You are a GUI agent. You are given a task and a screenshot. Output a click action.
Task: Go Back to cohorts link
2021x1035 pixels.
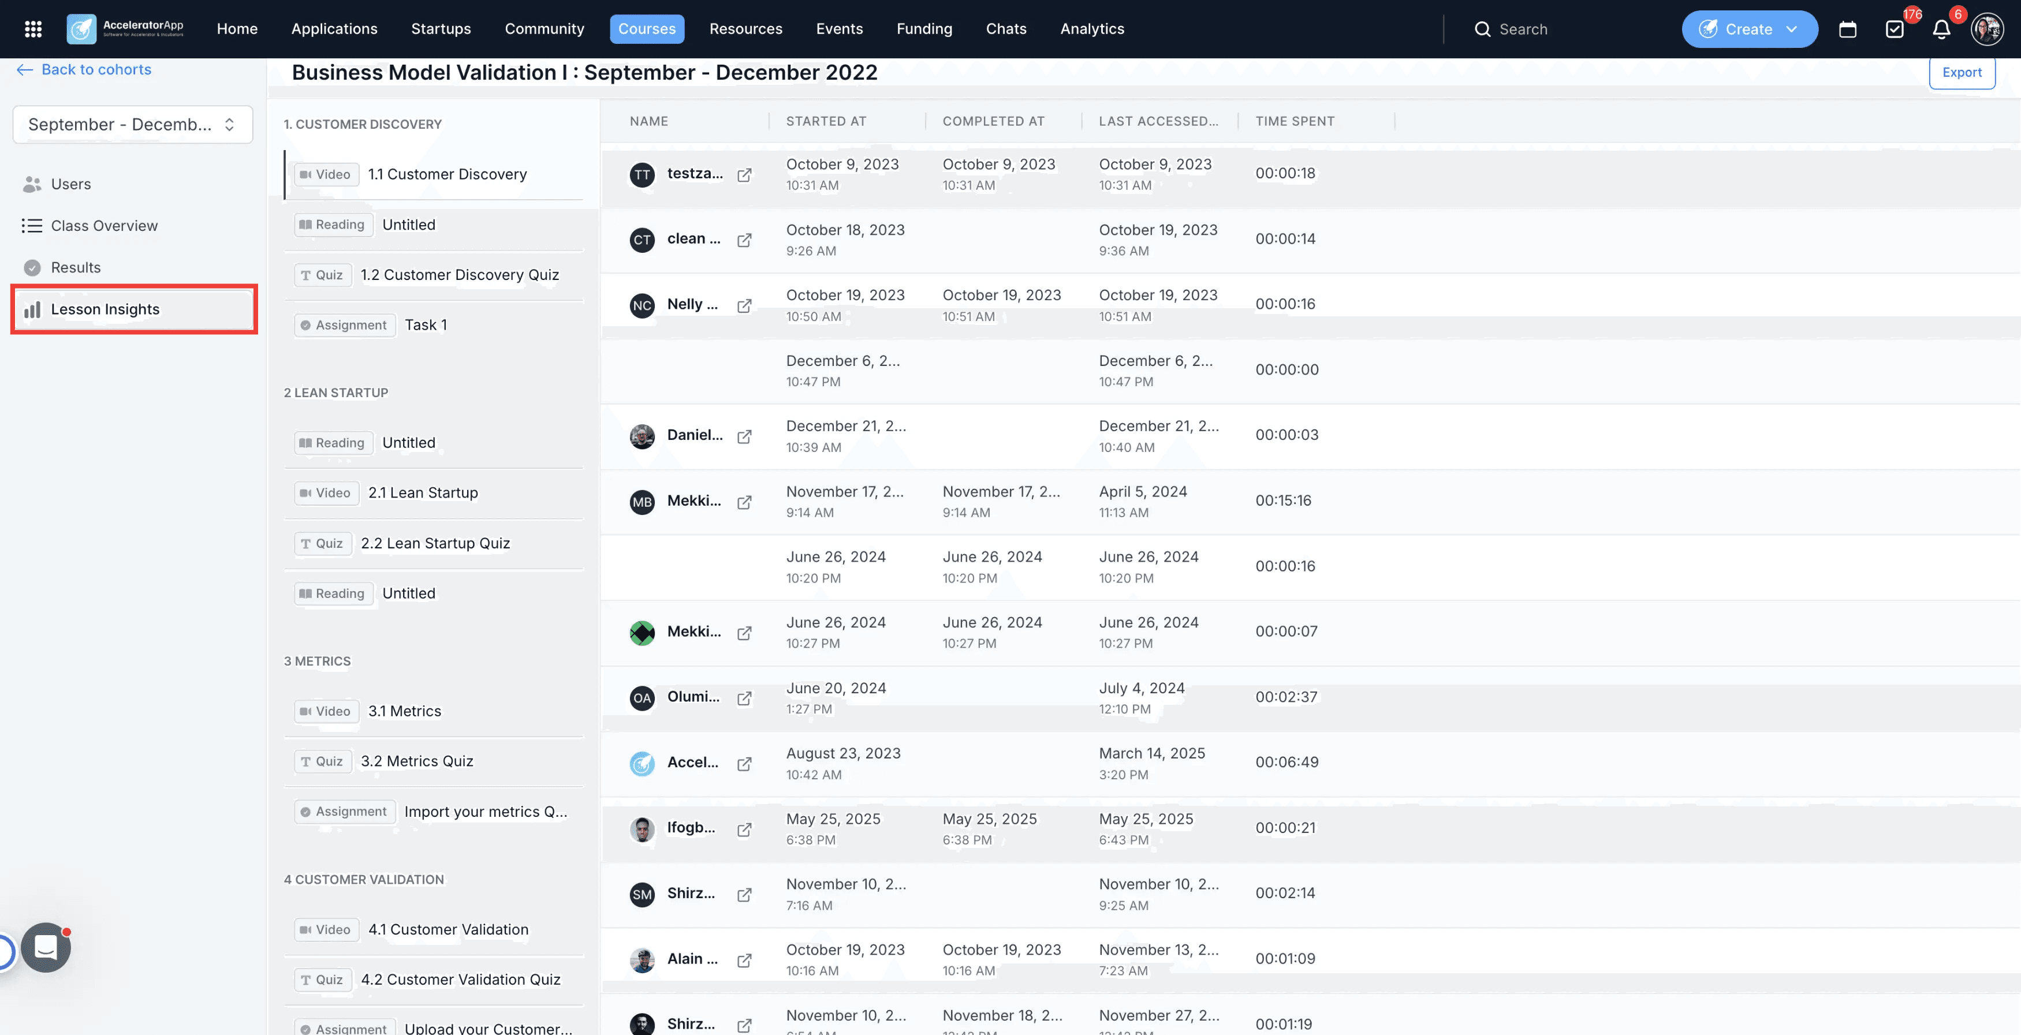[x=84, y=70]
